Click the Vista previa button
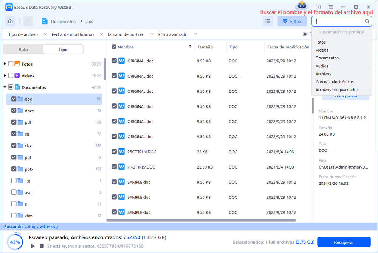Screen dimensions: 378x253 click(345, 97)
